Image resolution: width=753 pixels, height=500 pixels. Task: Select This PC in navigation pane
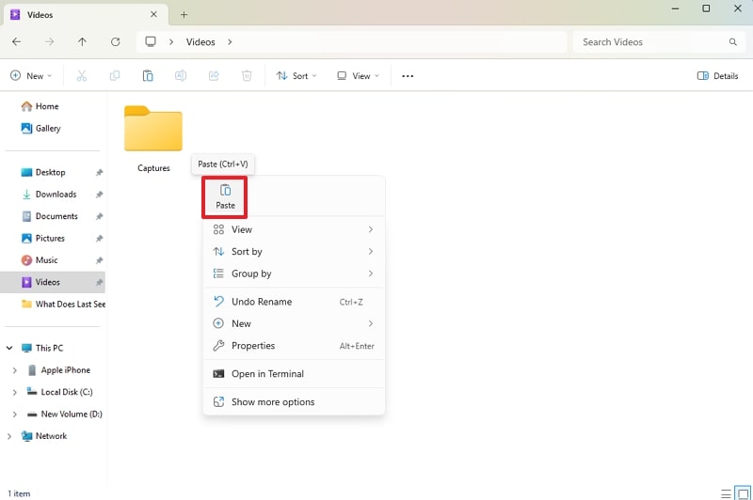coord(42,348)
